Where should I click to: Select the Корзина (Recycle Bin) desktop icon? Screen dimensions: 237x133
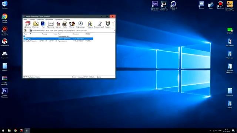pos(5,5)
